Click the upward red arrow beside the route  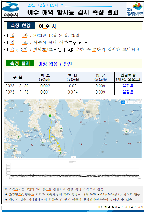[x=55, y=122]
